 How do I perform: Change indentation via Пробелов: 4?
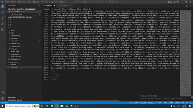pos(152,103)
